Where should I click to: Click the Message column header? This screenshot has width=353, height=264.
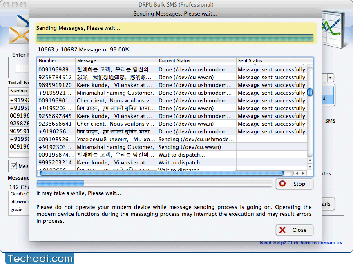point(116,60)
